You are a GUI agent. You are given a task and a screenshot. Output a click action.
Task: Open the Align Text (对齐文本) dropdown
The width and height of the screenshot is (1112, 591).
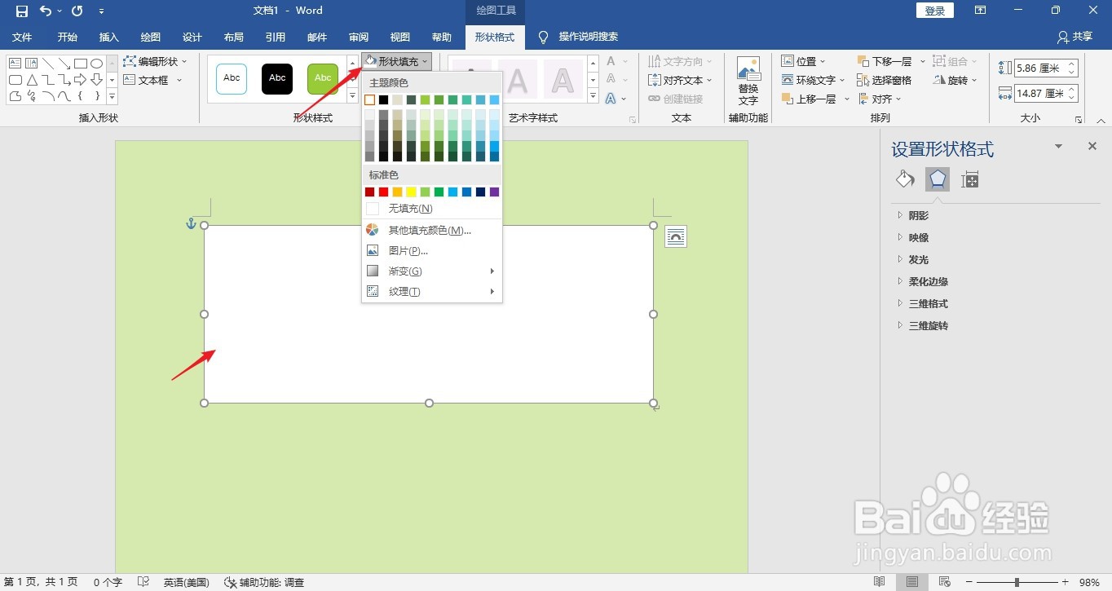tap(681, 80)
